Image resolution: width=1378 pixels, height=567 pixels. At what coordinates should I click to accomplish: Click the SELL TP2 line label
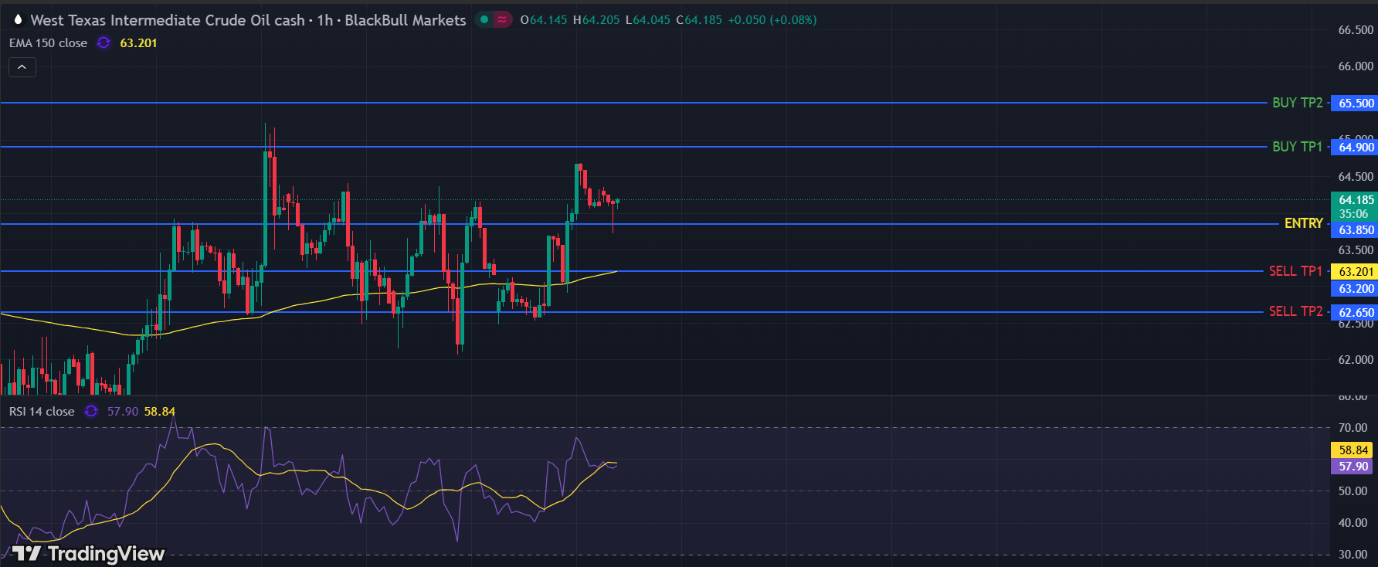[x=1295, y=311]
